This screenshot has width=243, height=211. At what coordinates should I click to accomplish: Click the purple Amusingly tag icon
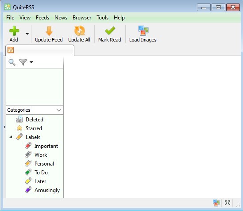click(28, 190)
